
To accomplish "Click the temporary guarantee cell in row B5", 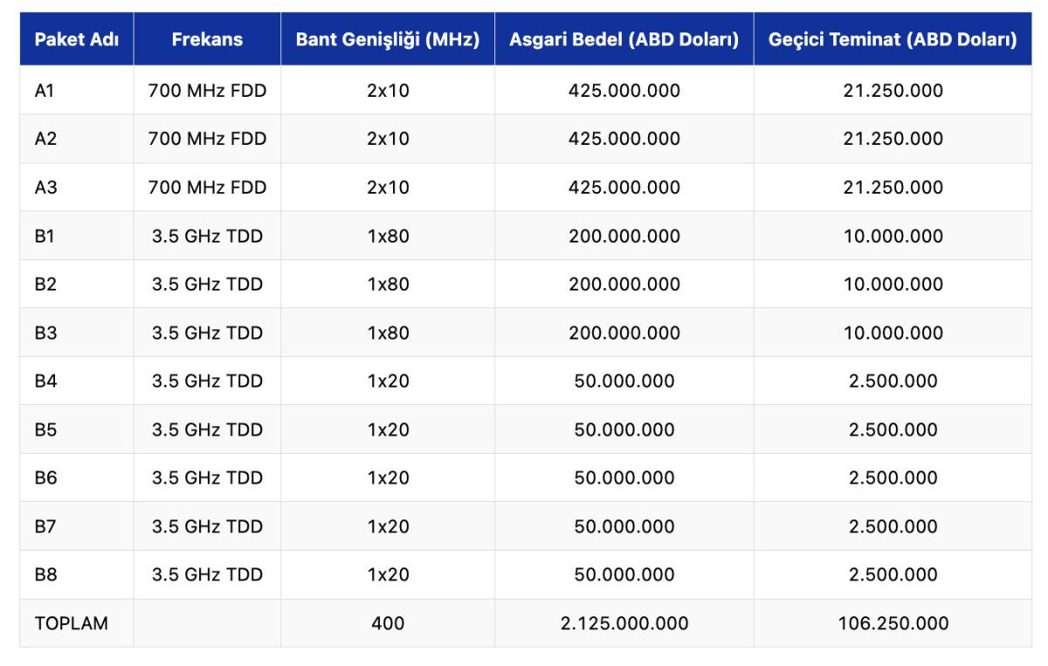I will 893,429.
